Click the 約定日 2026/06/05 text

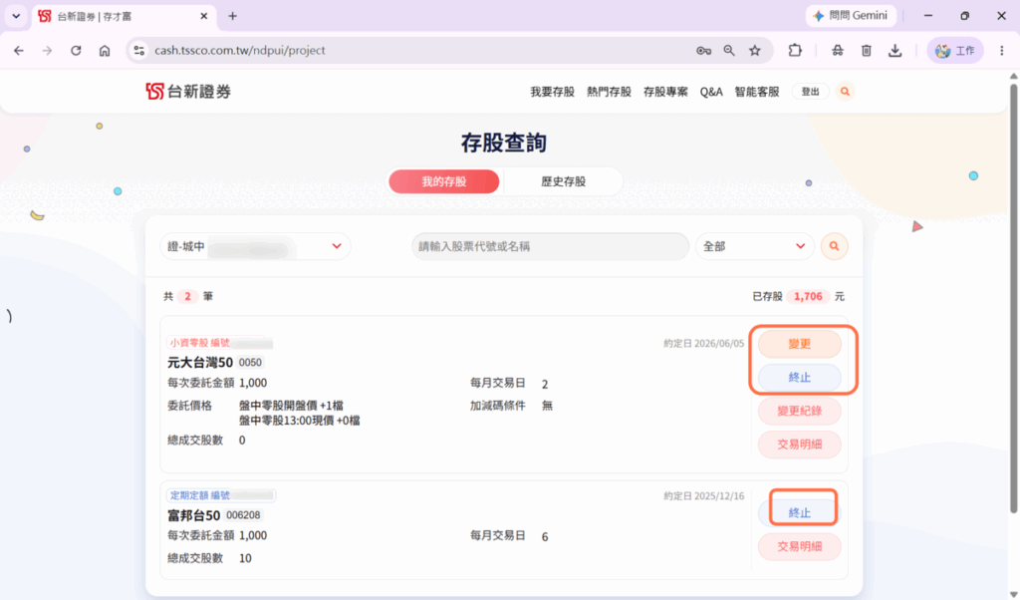tap(704, 344)
